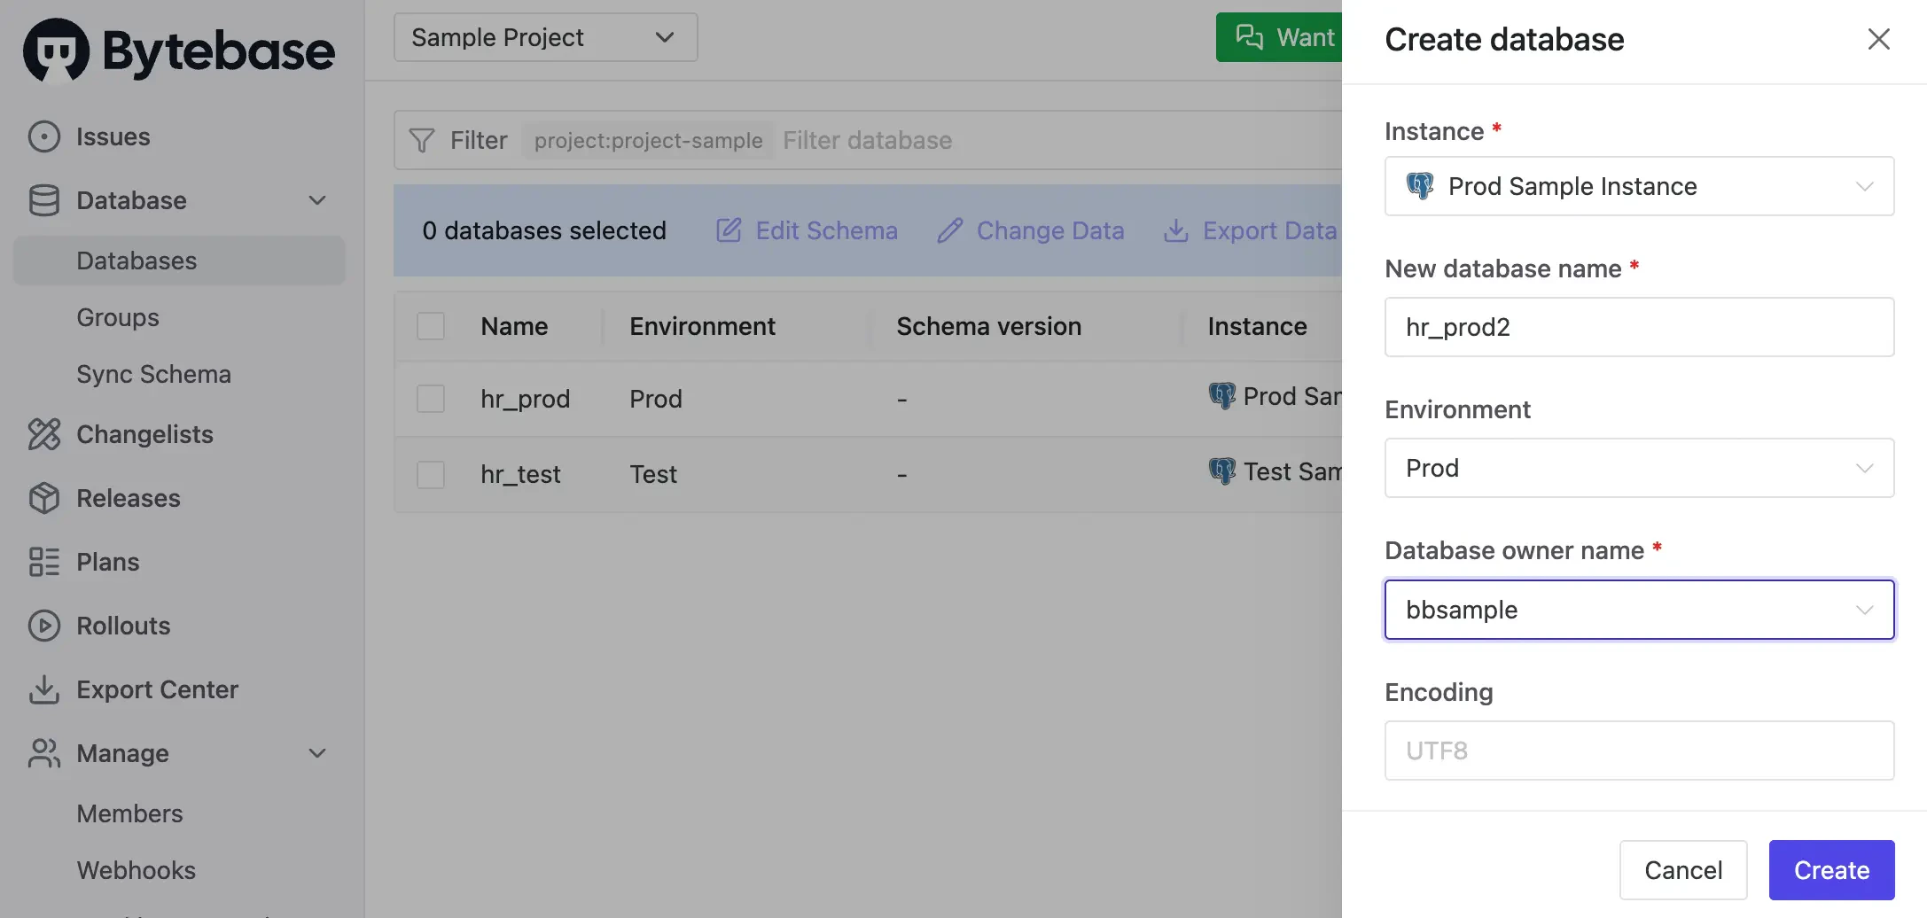Click the New database name field
The height and width of the screenshot is (918, 1927).
pos(1638,327)
